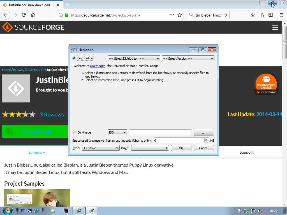Click the Last Update 2014-03-14 text
The image size is (287, 215).
click(254, 114)
